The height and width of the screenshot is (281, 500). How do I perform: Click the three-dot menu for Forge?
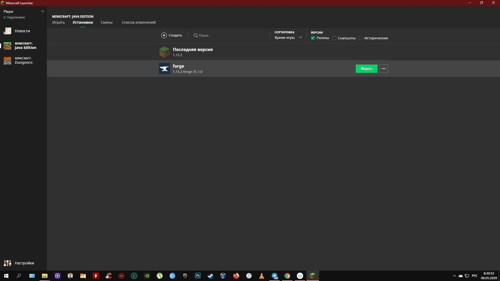pyautogui.click(x=384, y=68)
